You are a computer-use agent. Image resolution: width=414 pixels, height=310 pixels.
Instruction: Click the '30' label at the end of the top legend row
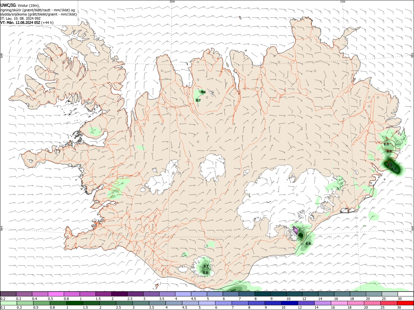click(400, 299)
